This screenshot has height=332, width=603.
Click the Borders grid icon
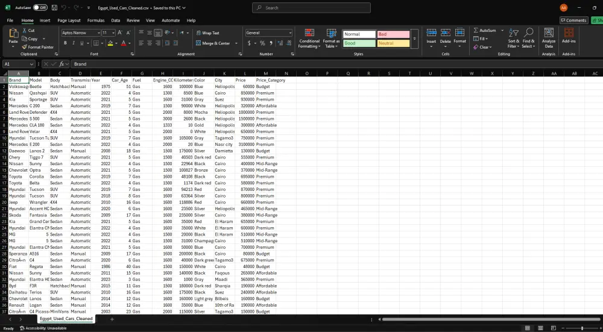[96, 43]
